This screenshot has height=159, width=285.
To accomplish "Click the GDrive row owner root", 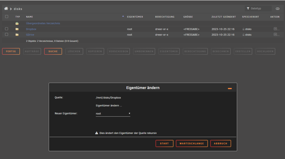I will point(130,35).
